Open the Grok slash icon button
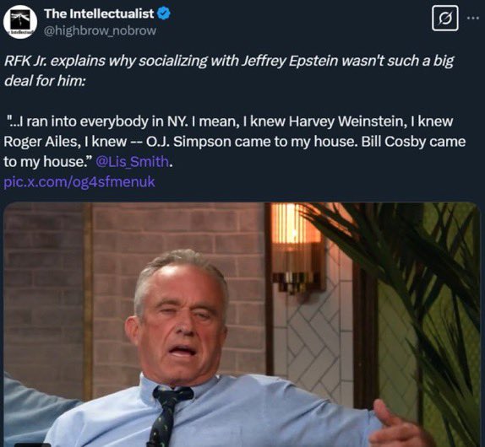 [x=444, y=18]
